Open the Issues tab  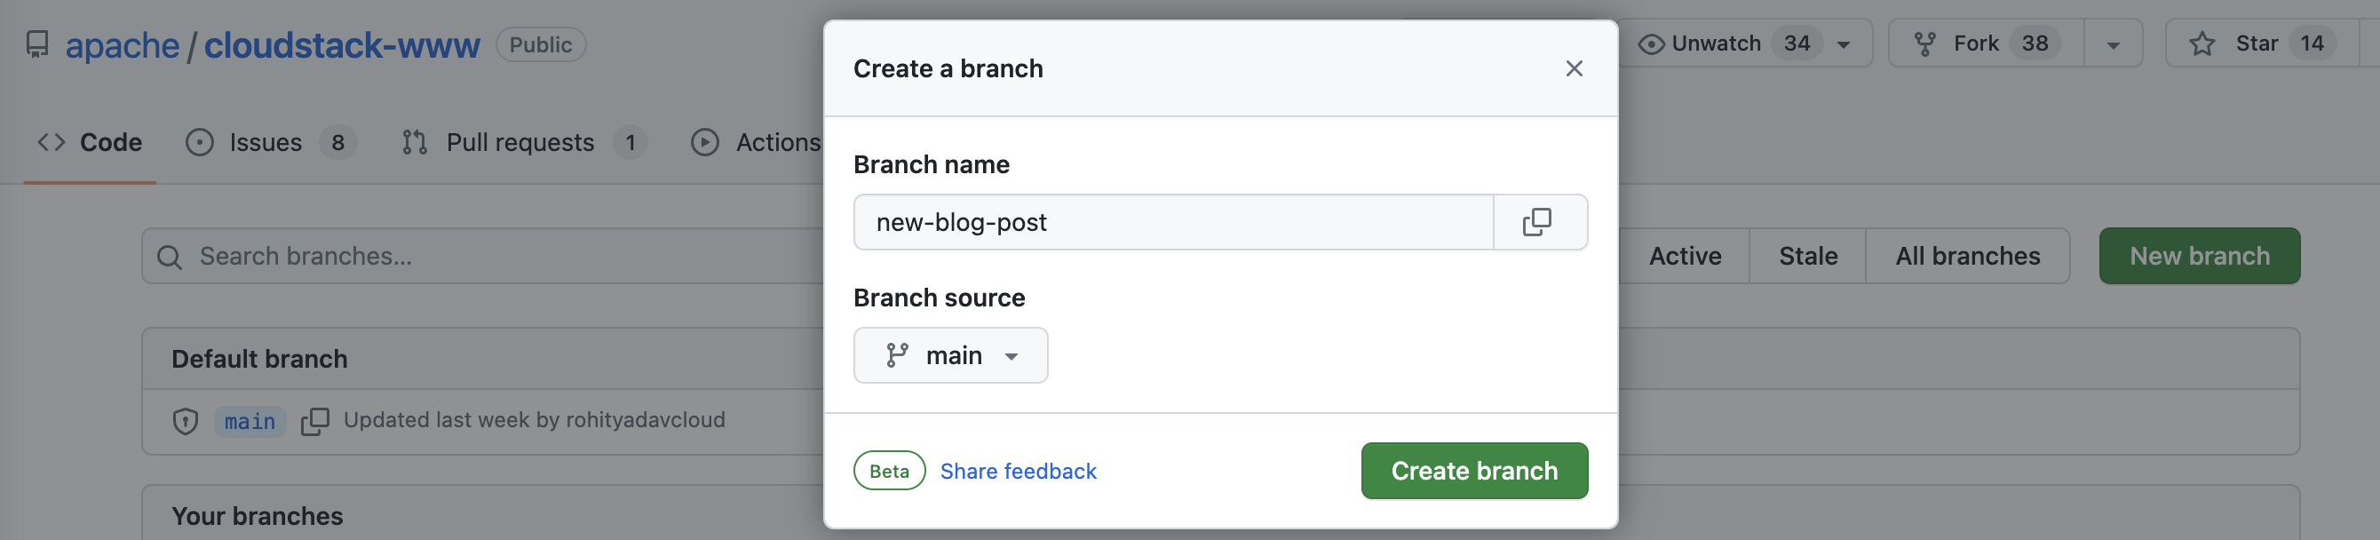click(x=266, y=142)
